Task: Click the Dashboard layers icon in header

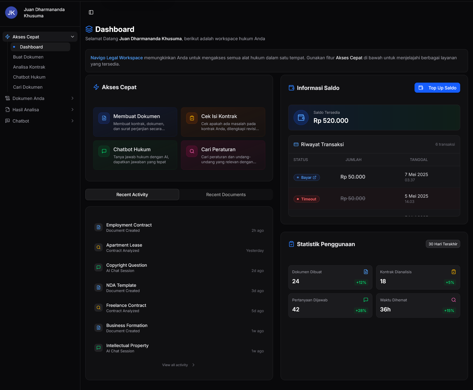Action: coord(89,29)
